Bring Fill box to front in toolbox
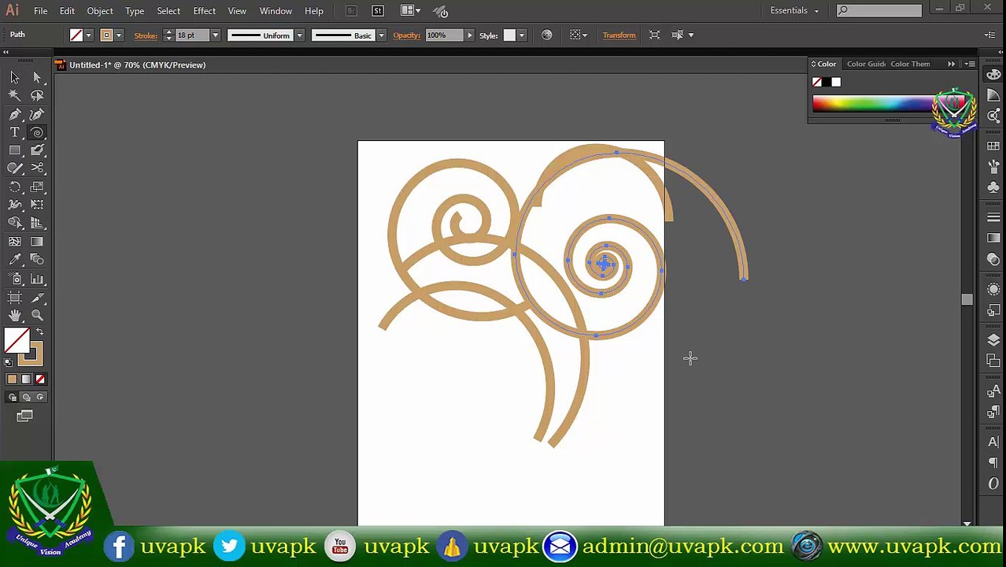 (17, 340)
